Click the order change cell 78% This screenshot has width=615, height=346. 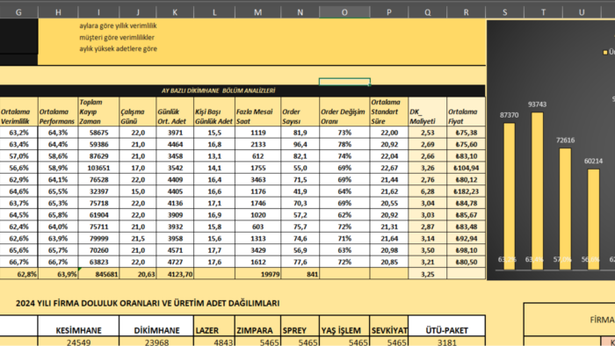click(x=344, y=144)
